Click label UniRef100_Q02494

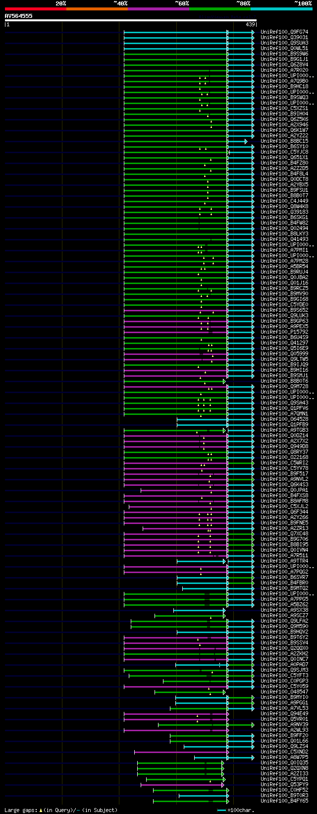point(284,229)
